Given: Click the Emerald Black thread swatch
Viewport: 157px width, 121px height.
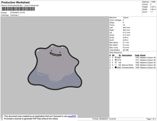Looking at the screenshot, I should (116, 67).
